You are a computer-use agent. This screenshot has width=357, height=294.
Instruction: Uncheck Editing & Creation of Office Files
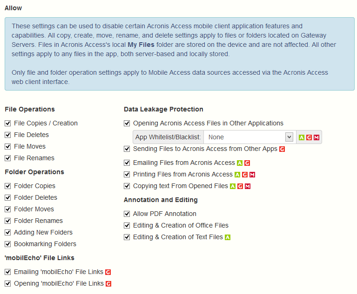(x=127, y=226)
